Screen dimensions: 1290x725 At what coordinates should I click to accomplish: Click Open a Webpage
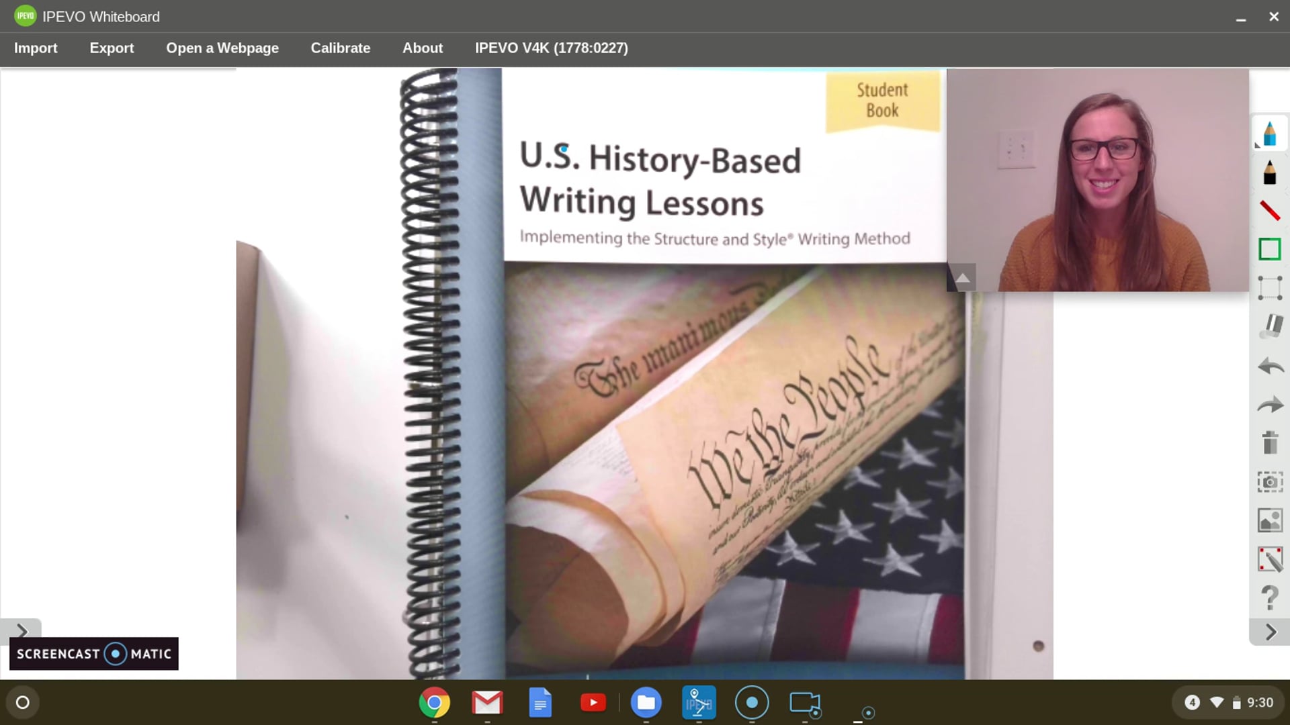[x=222, y=48]
